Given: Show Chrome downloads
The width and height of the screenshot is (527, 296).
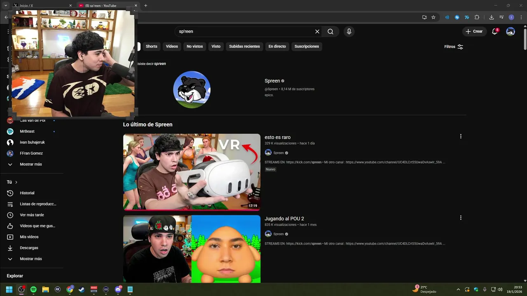Looking at the screenshot, I should click(491, 17).
